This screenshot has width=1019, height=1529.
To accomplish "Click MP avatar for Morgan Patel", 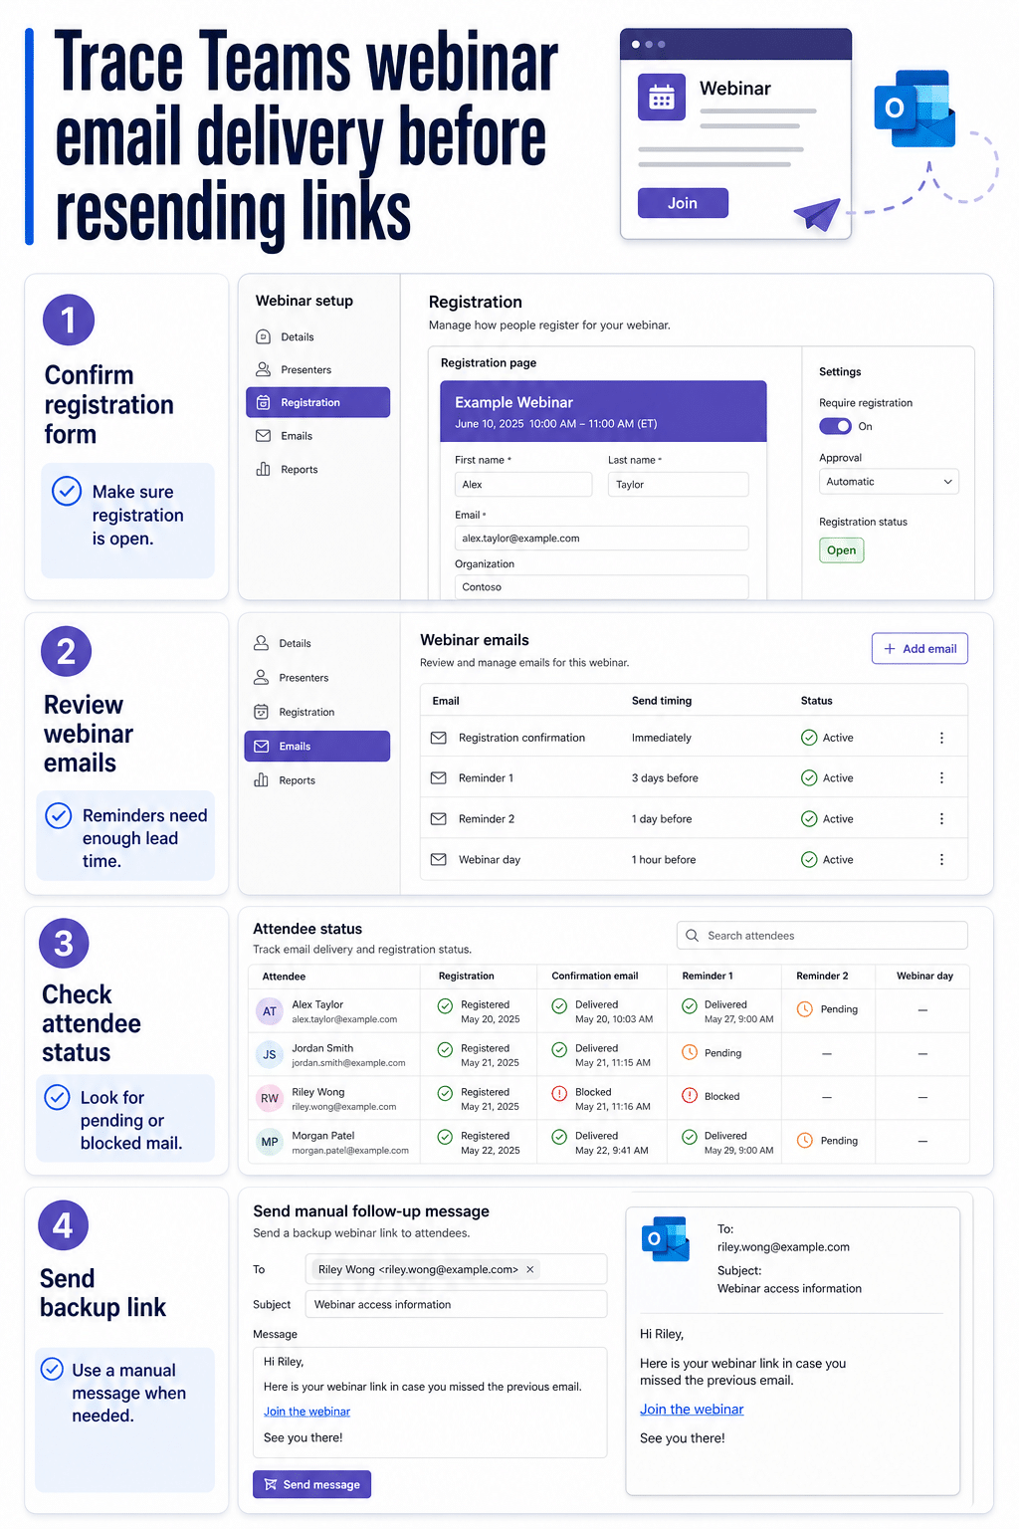I will 270,1142.
